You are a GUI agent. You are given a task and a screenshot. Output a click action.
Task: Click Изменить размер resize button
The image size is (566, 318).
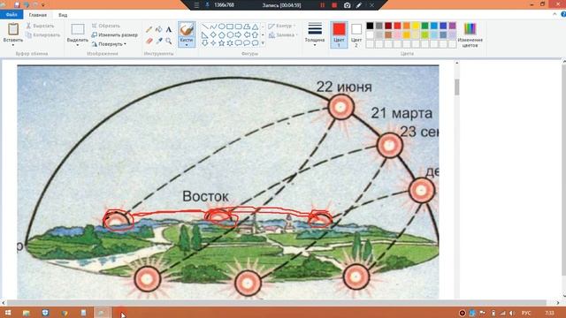pos(114,35)
